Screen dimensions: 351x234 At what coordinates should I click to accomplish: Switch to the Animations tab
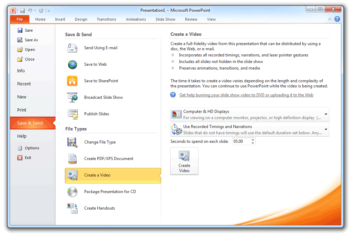136,19
